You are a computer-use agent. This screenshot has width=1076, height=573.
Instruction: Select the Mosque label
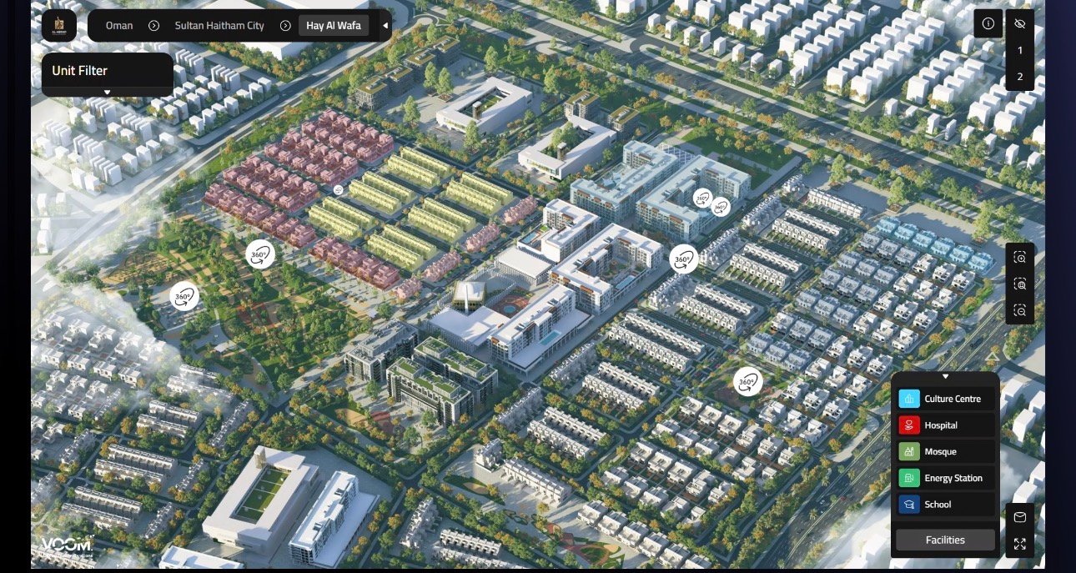pos(940,451)
